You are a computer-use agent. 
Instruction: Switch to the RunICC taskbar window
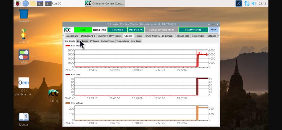click(x=53, y=3)
